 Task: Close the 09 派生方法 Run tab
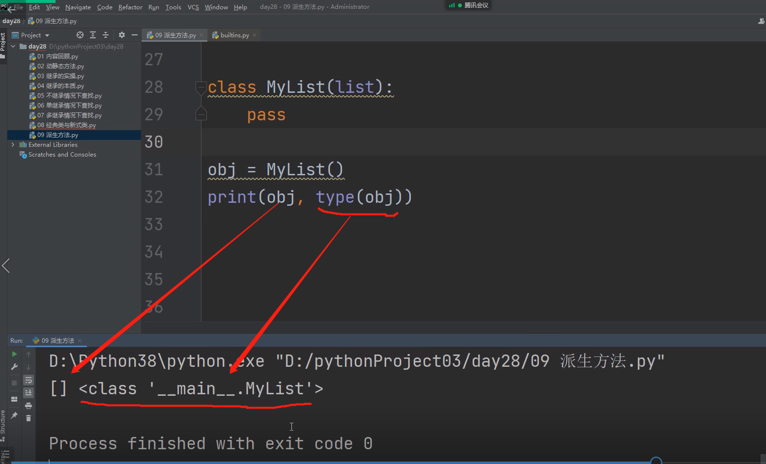tap(80, 340)
